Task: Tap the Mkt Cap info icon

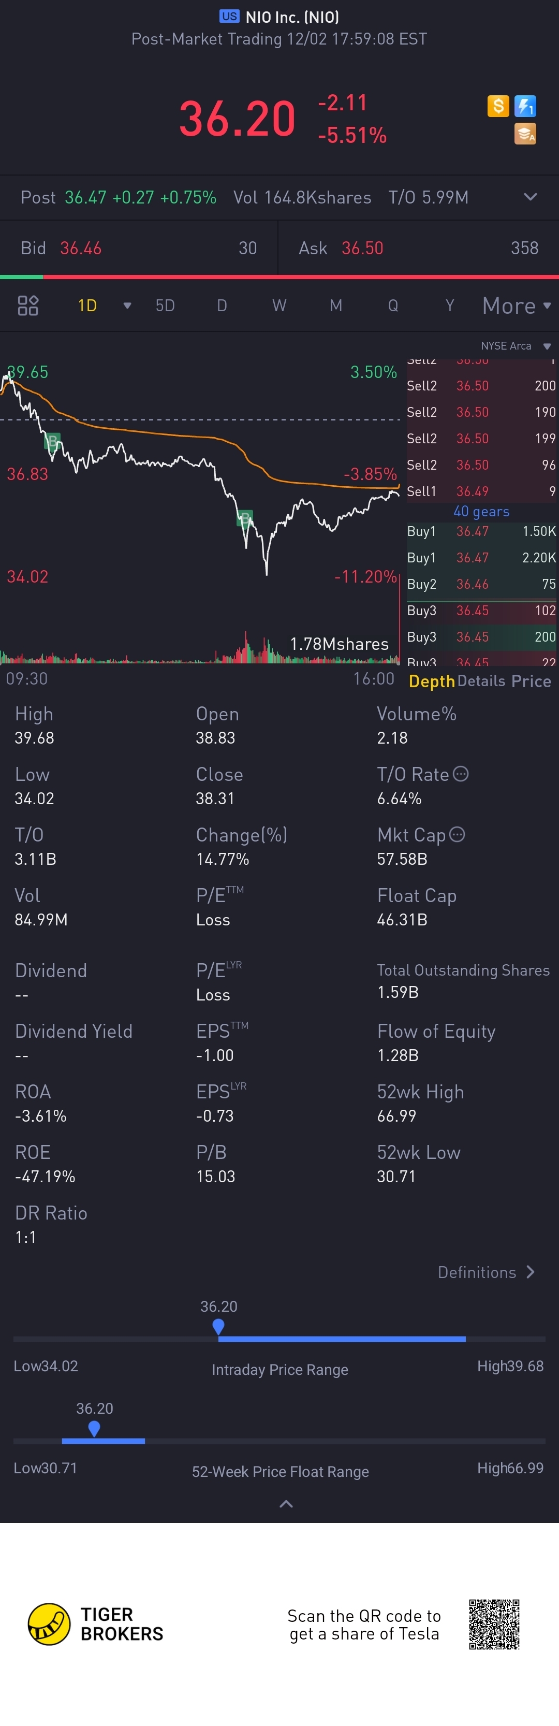Action: pyautogui.click(x=457, y=834)
